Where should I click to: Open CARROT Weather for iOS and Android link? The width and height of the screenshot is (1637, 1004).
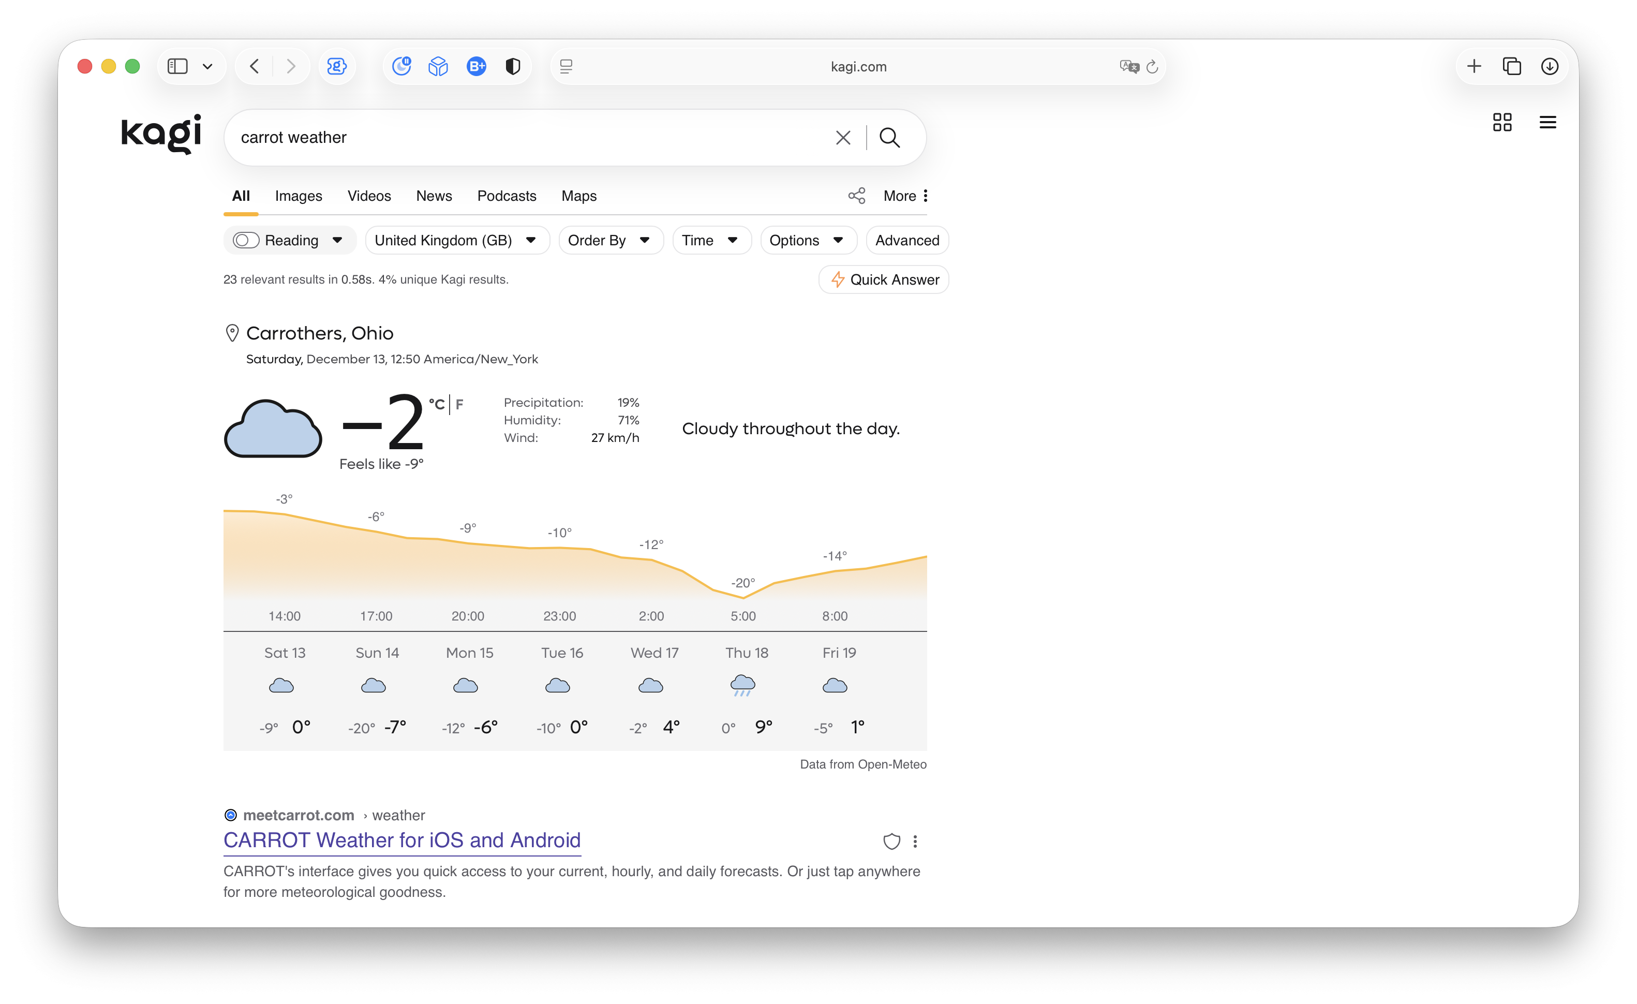click(402, 840)
